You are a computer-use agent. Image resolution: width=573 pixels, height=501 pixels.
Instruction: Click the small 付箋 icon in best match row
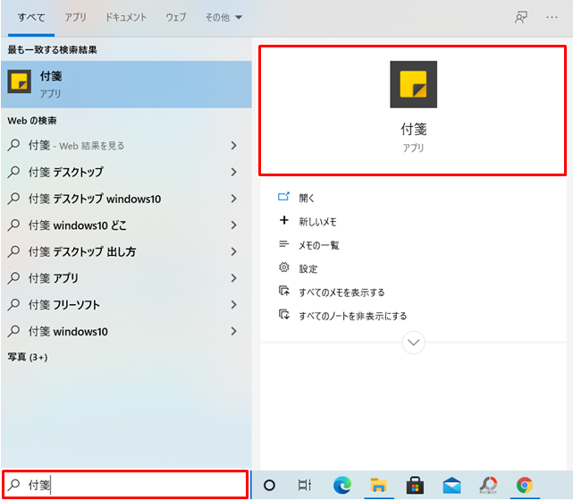[20, 81]
